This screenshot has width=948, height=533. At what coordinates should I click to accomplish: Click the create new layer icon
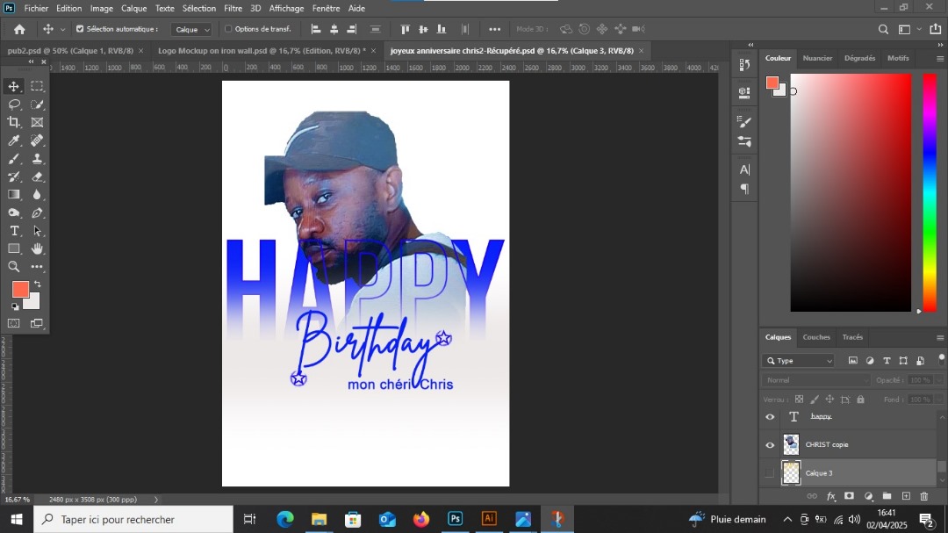(906, 497)
